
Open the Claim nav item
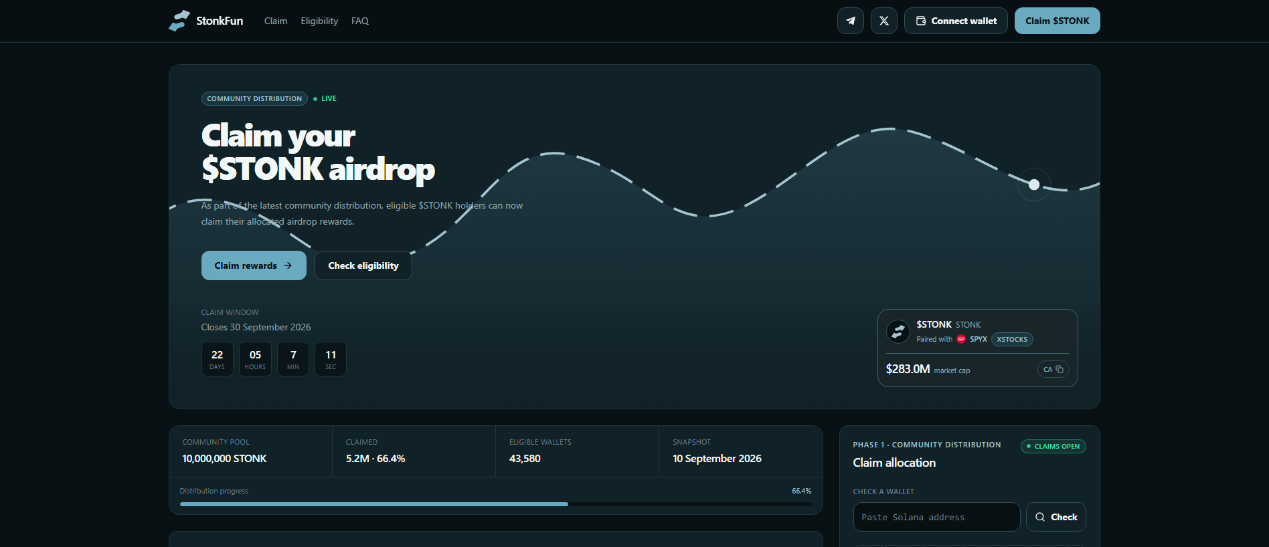click(x=276, y=21)
